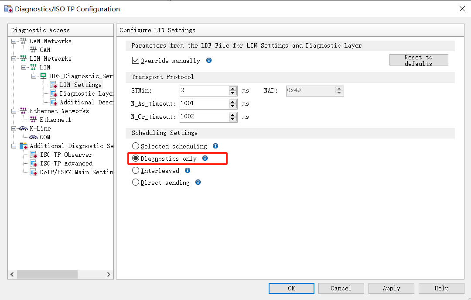The width and height of the screenshot is (471, 300).
Task: Select the Selected scheduling radio button
Action: coord(136,146)
